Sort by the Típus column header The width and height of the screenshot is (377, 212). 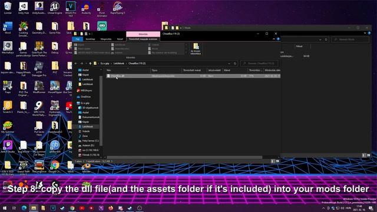point(166,70)
